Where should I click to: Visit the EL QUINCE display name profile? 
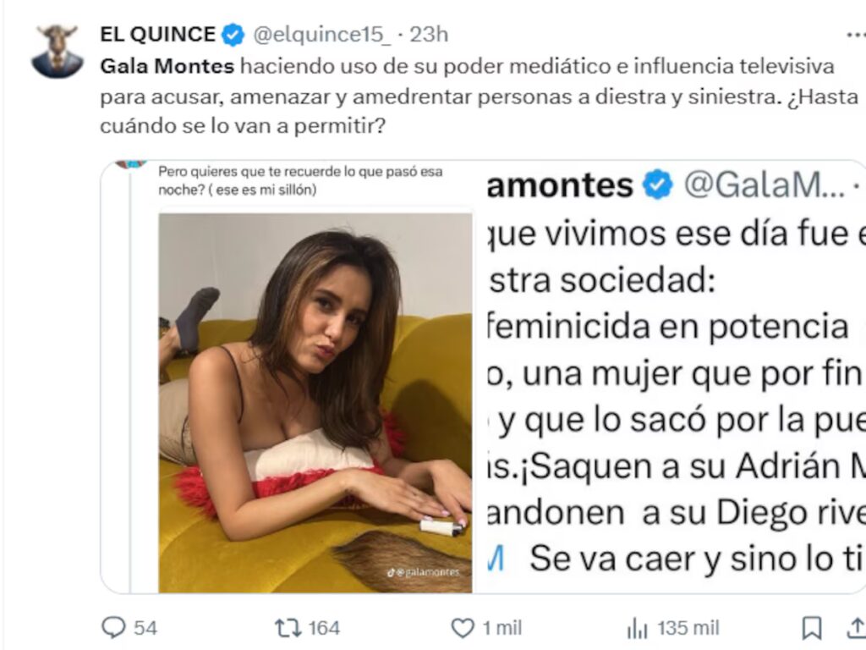(x=157, y=34)
